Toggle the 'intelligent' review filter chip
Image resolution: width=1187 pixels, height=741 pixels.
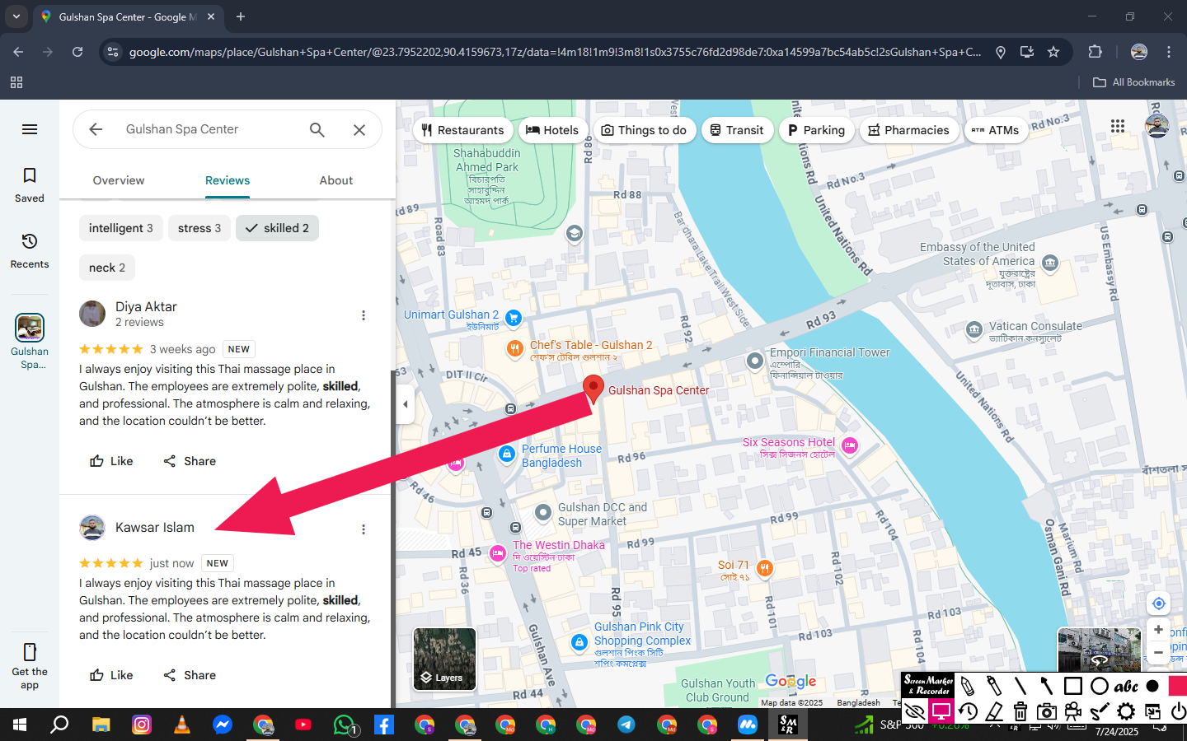click(x=120, y=228)
